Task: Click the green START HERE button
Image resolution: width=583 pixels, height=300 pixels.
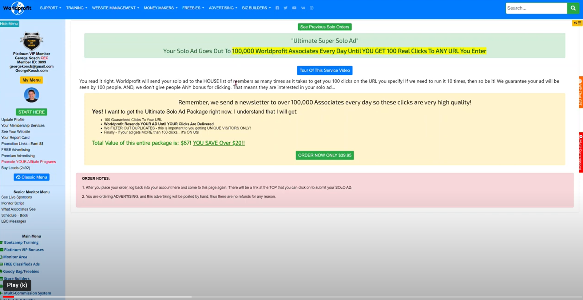Action: pyautogui.click(x=31, y=112)
